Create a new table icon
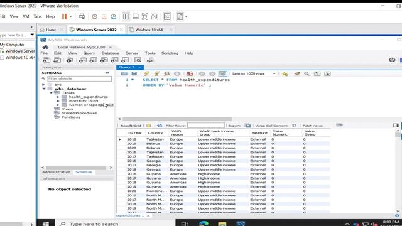Screen dimensions: 402x226 click(94, 60)
